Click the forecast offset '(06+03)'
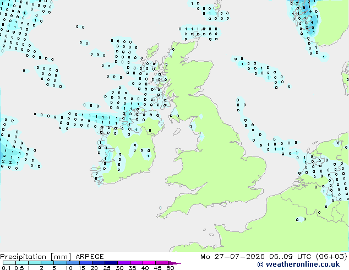This screenshot has height=270, width=349. (331, 257)
